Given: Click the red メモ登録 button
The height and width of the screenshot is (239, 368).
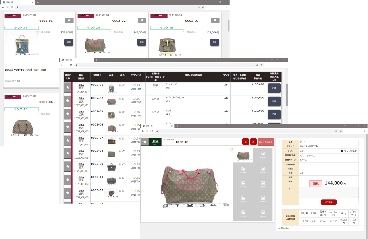Looking at the screenshot, I should pyautogui.click(x=329, y=202).
